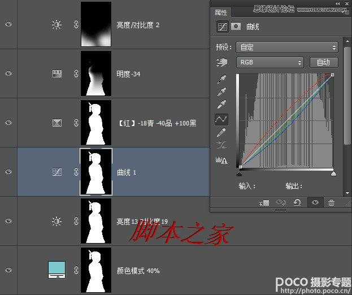Open the 预设 preset dropdown

287,47
